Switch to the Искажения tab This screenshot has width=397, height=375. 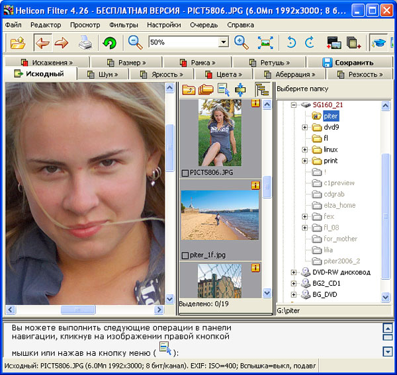pos(47,62)
